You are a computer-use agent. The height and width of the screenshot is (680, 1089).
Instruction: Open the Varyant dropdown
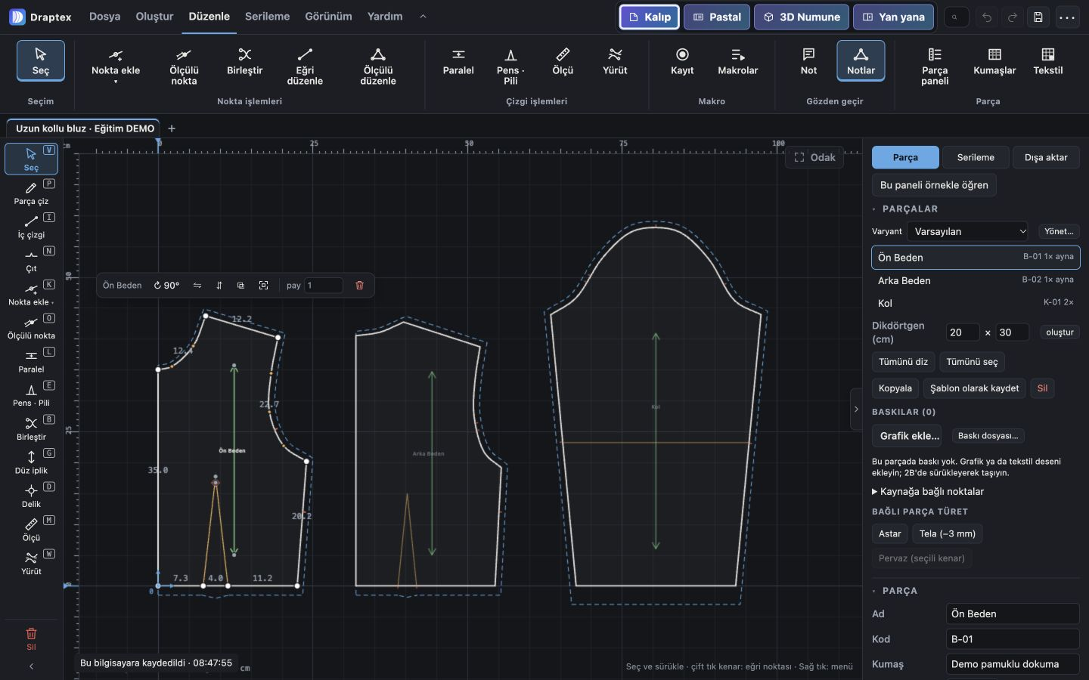click(x=967, y=231)
